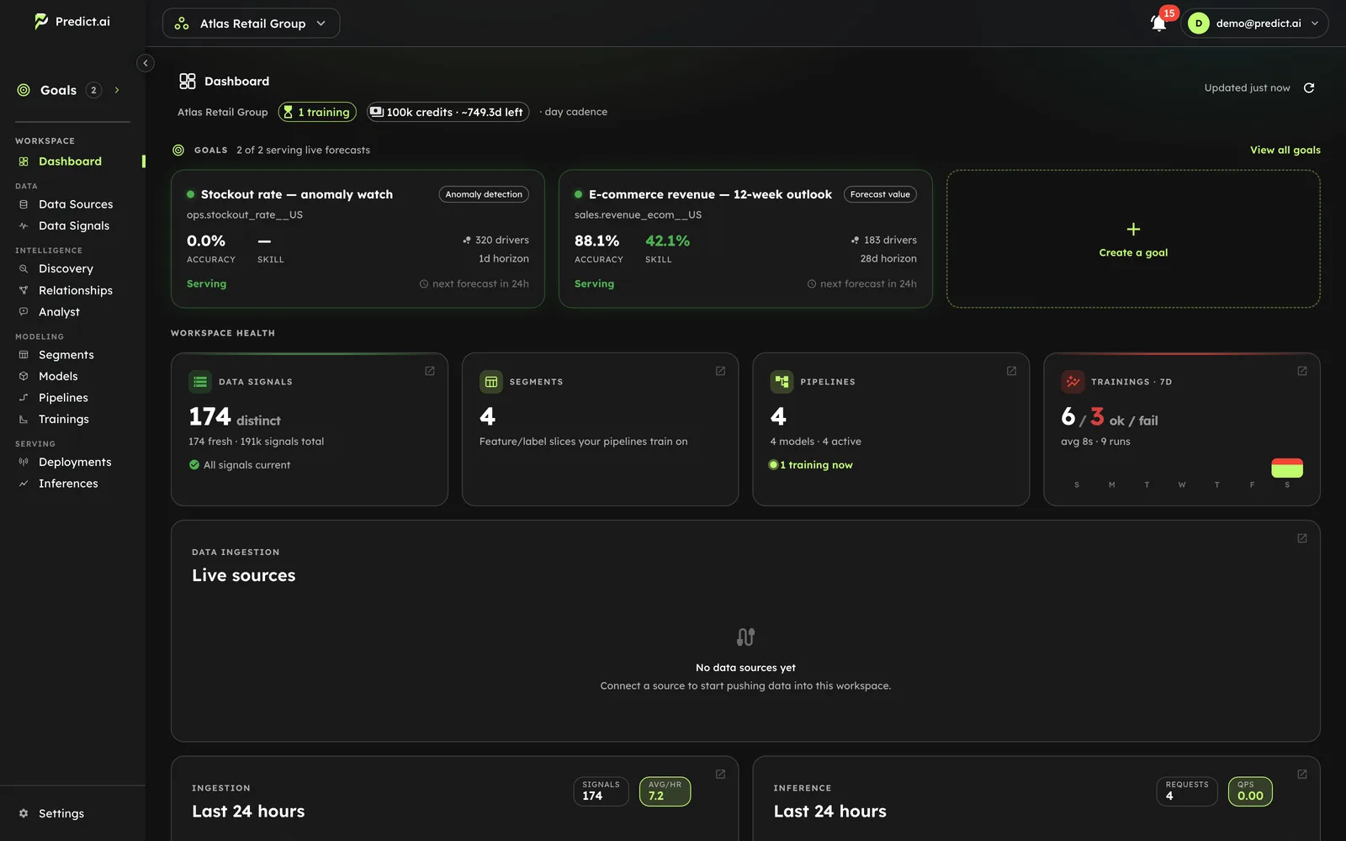Image resolution: width=1346 pixels, height=841 pixels.
Task: Open the Stockout rate anomaly watch goal
Action: (358, 239)
